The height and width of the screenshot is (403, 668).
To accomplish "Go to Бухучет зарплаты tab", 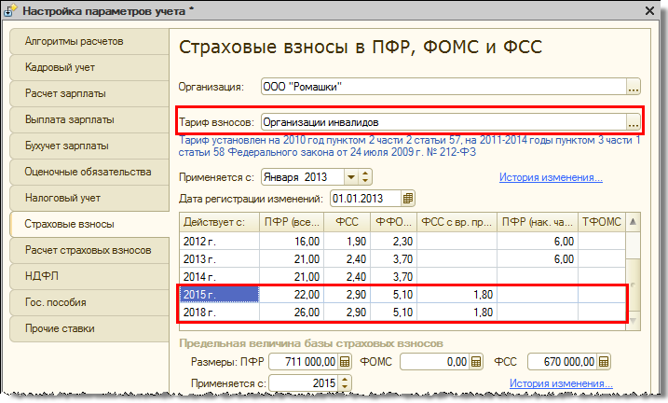I will pyautogui.click(x=89, y=146).
